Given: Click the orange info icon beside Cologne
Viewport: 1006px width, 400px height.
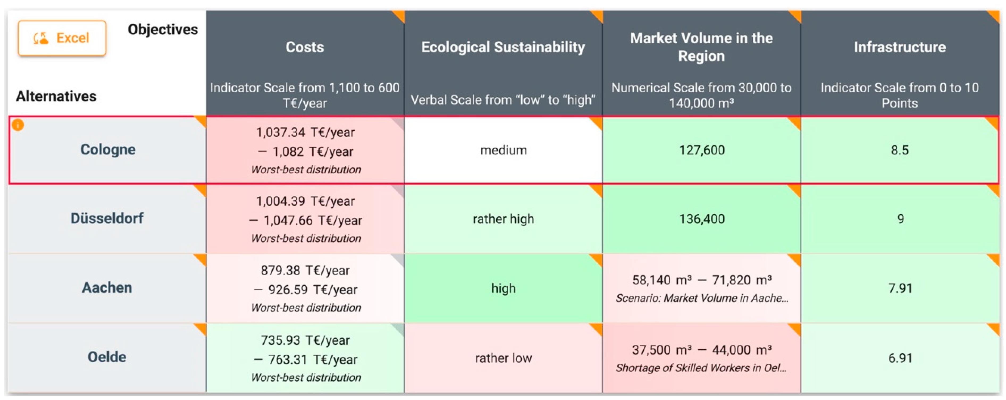Looking at the screenshot, I should 18,125.
